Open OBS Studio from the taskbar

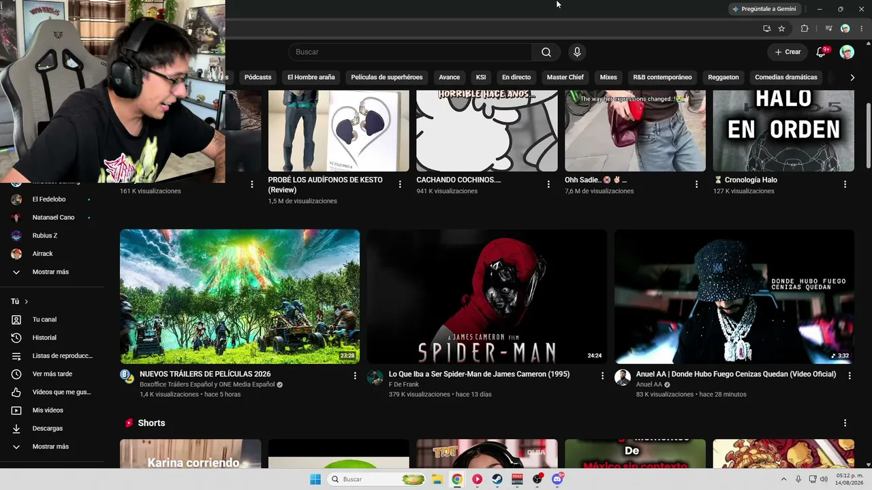pyautogui.click(x=538, y=479)
